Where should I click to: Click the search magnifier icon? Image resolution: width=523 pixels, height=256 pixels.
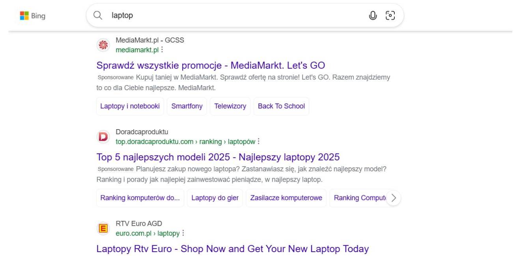[97, 15]
